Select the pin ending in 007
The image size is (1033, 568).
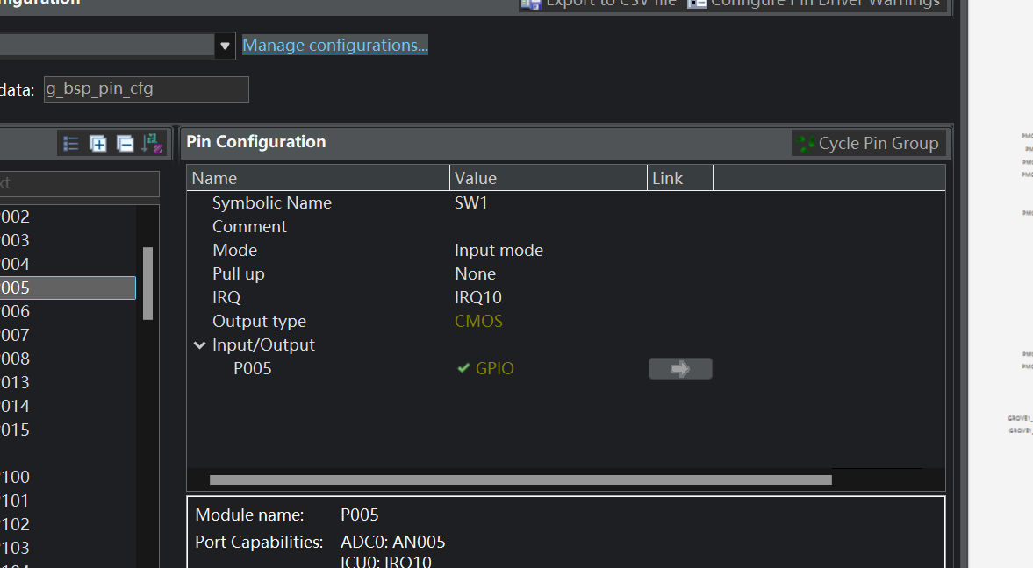pyautogui.click(x=68, y=335)
